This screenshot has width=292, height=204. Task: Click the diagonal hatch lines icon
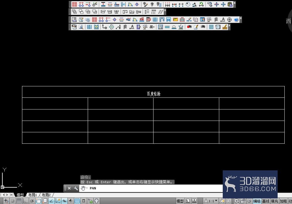point(160,12)
